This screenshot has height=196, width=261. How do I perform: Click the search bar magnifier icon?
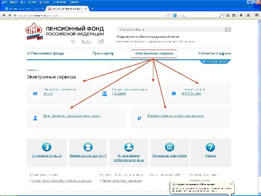coord(221,15)
